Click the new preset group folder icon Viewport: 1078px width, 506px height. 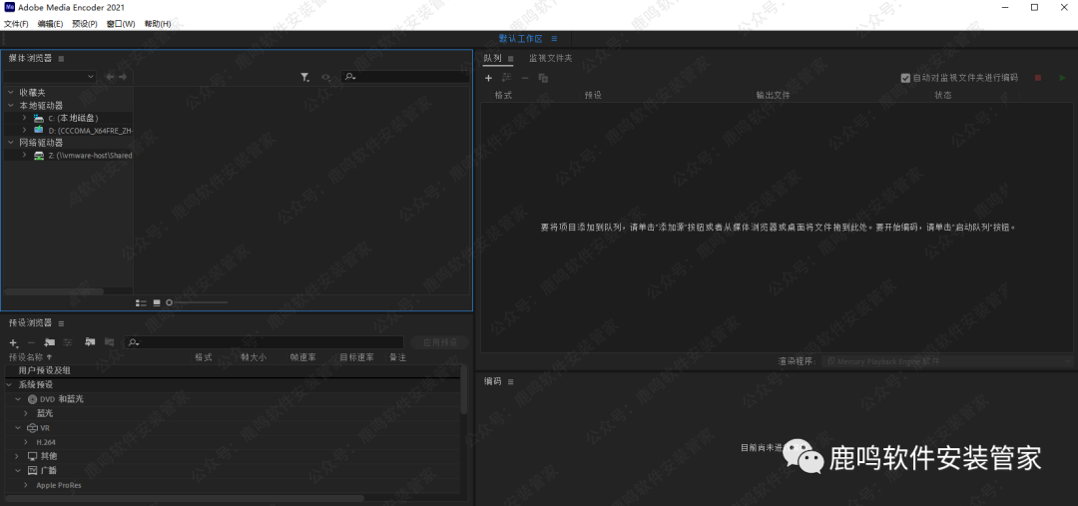(x=49, y=342)
